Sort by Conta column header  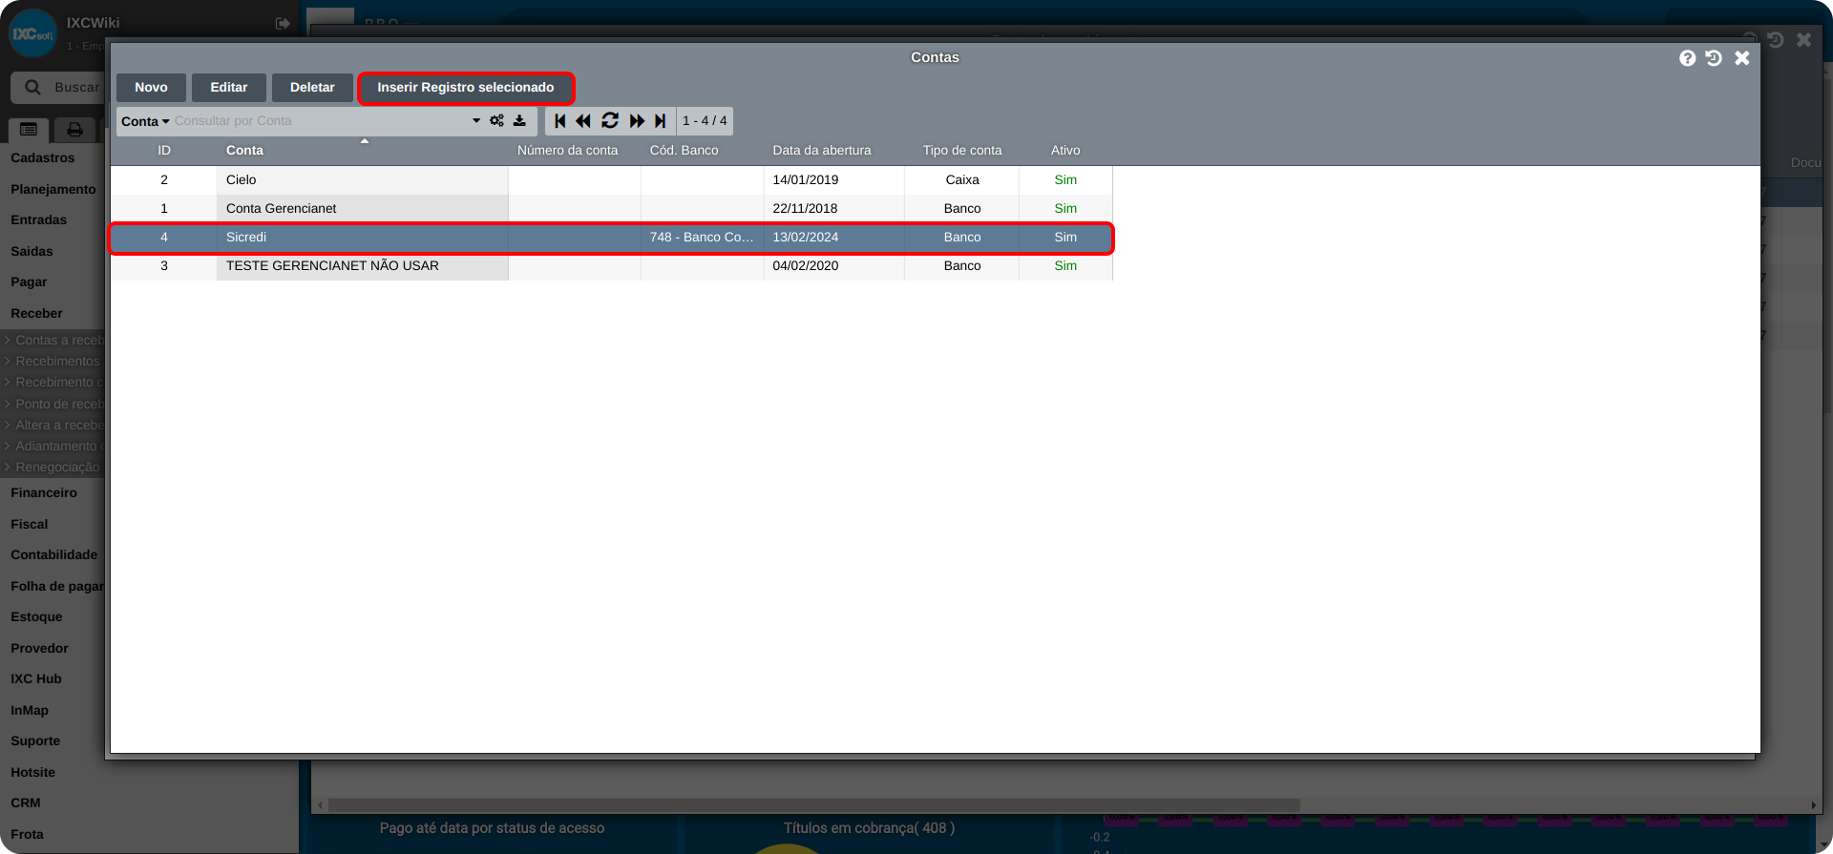click(244, 151)
